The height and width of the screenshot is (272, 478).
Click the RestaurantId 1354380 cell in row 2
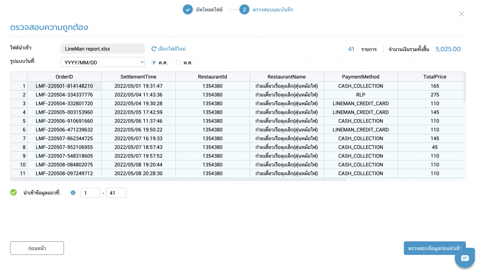click(x=212, y=95)
